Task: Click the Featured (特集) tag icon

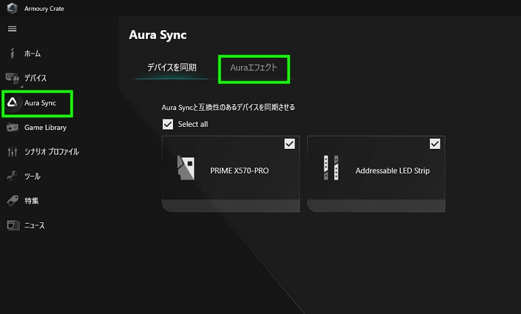Action: pyautogui.click(x=12, y=201)
